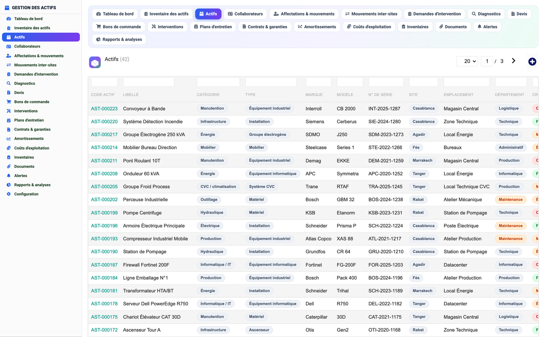546x337 pixels.
Task: Click the Gestion des actifs header icon
Action: (7, 8)
